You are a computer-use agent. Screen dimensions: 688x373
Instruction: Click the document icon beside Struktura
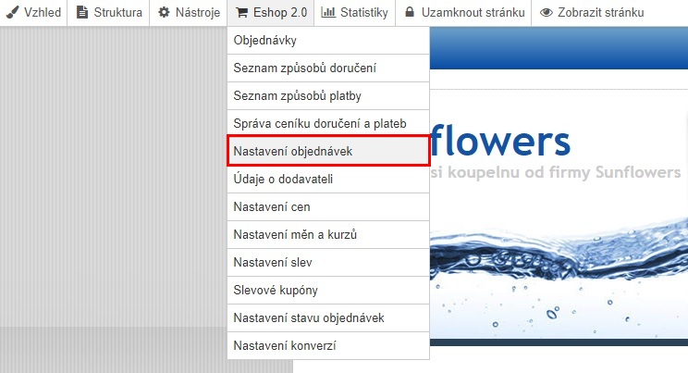click(x=82, y=13)
